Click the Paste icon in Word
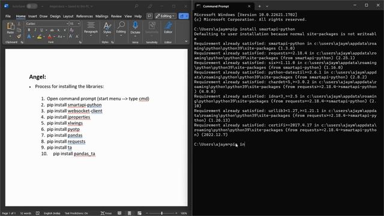384x216 pixels. click(10, 26)
